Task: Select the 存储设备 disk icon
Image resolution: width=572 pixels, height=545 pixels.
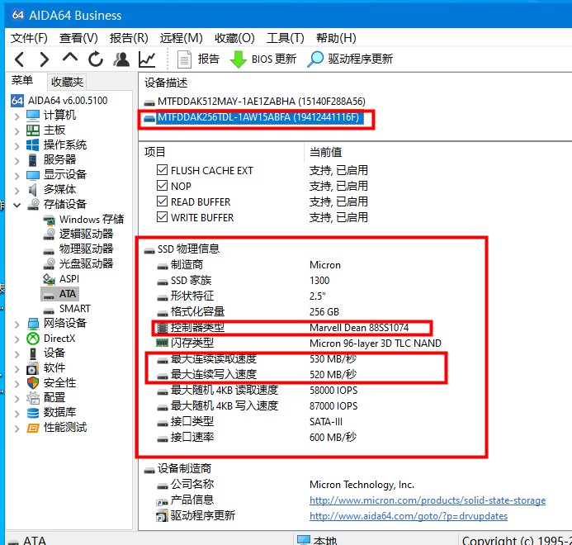Action: [34, 204]
